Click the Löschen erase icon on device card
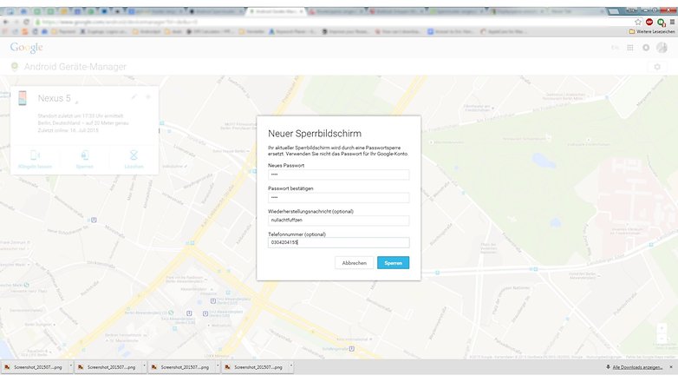 [x=134, y=155]
